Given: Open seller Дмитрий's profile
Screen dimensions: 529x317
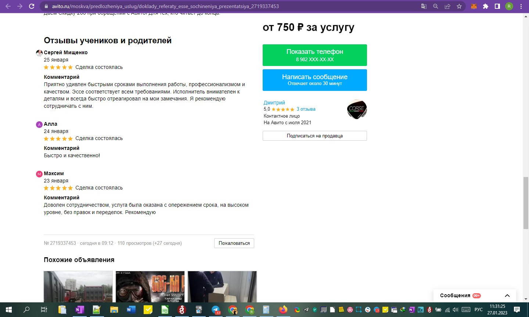Looking at the screenshot, I should click(274, 103).
